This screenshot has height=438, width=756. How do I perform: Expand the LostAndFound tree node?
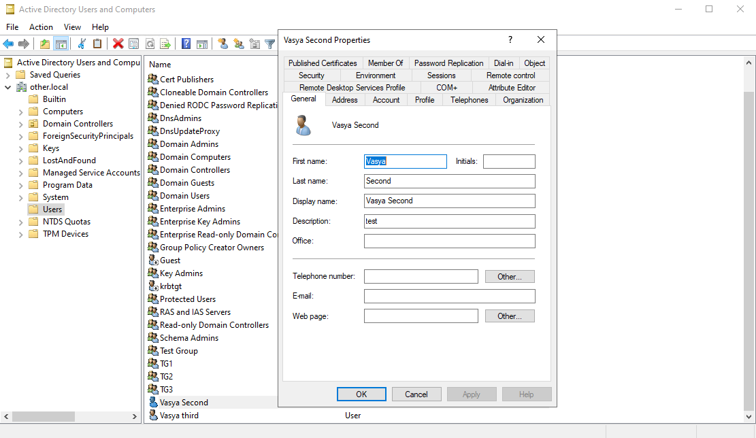coord(20,161)
